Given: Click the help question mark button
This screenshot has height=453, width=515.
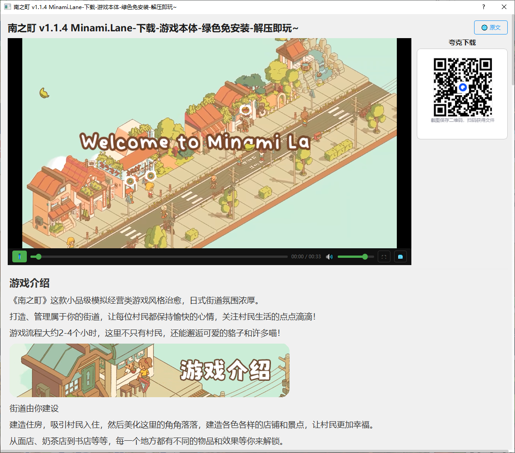Looking at the screenshot, I should point(484,7).
